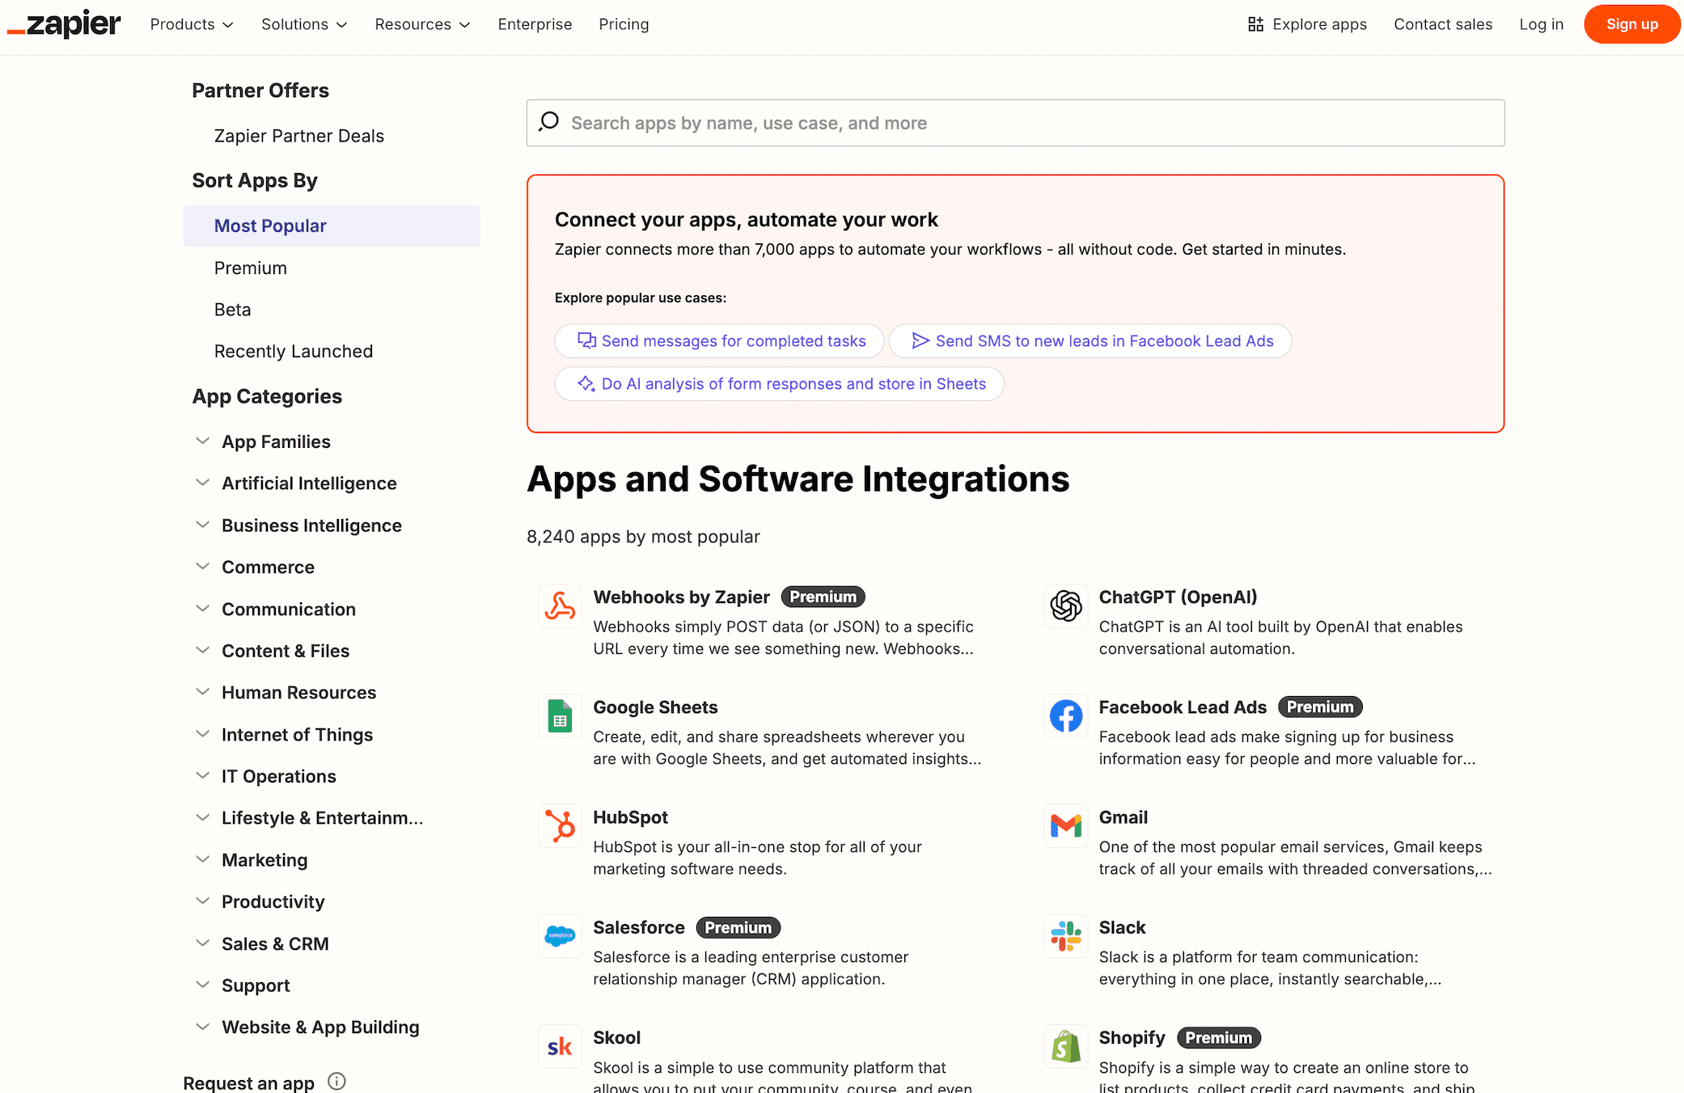Click the ChatGPT OpenAI logo icon
Viewport: 1684px width, 1093px height.
click(x=1065, y=606)
